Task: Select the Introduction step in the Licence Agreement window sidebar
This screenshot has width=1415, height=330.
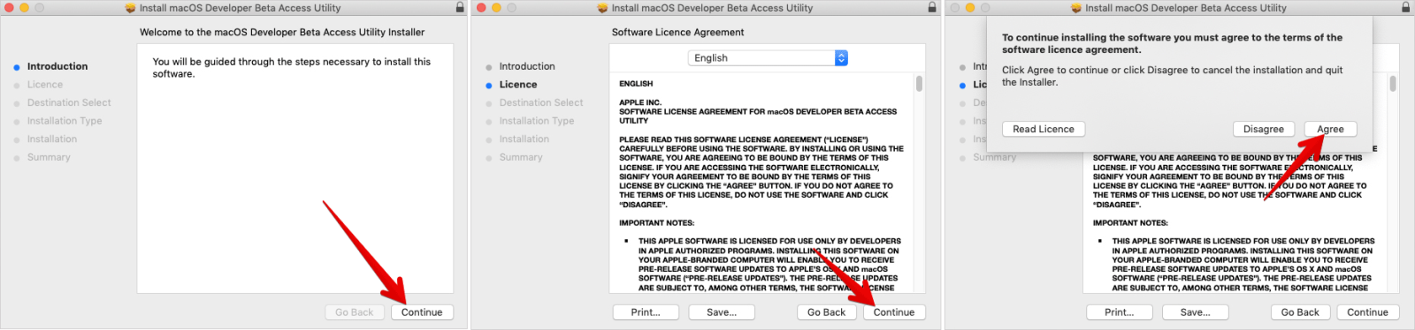Action: 527,66
